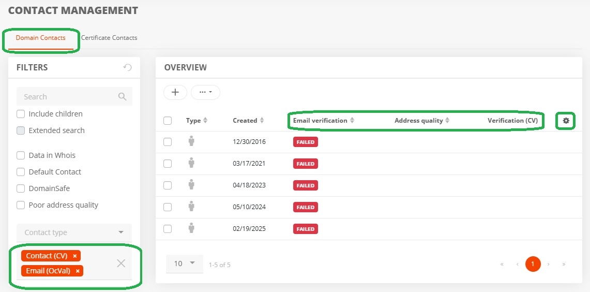This screenshot has width=590, height=292.
Task: Remove the Contact (CV) filter tag
Action: pyautogui.click(x=75, y=256)
